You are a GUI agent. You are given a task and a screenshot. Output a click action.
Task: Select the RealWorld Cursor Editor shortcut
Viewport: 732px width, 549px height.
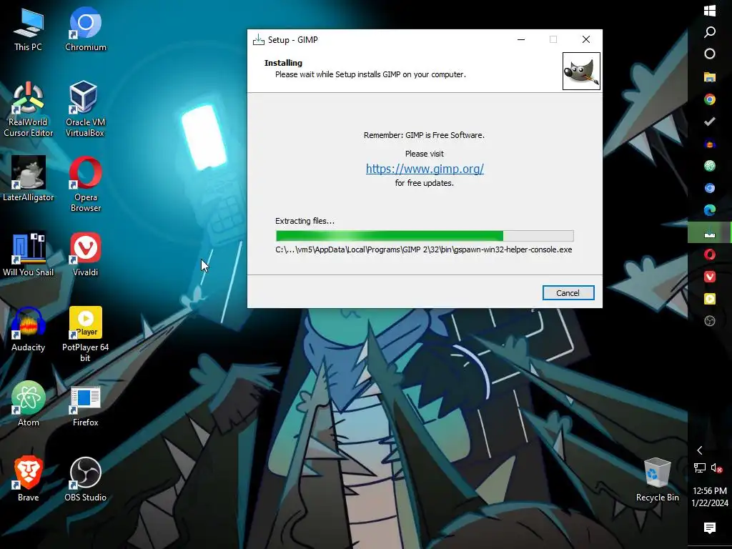28,109
